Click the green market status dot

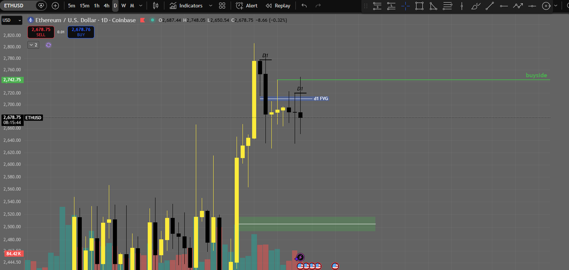pos(152,20)
